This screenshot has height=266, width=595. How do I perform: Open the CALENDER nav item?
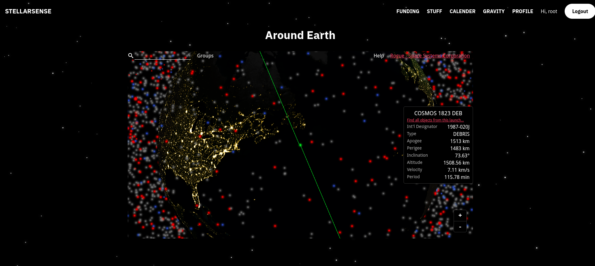tap(462, 11)
